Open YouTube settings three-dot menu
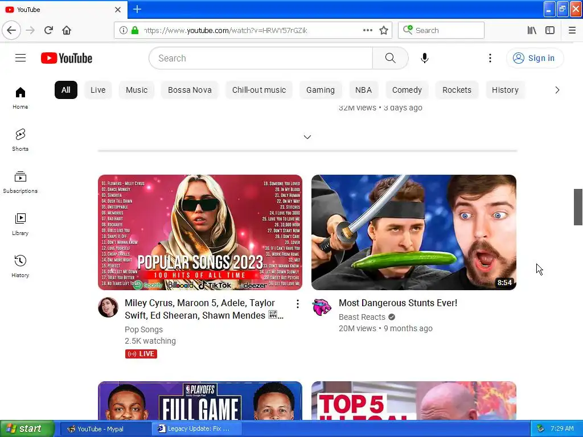 click(x=490, y=58)
